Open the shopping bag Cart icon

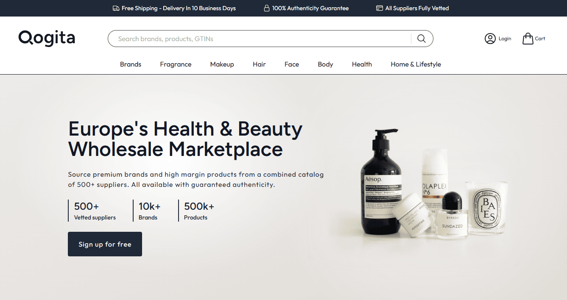click(x=528, y=39)
